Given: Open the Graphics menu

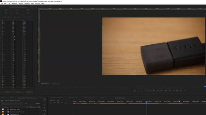Looking at the screenshot, I should [x=27, y=4].
